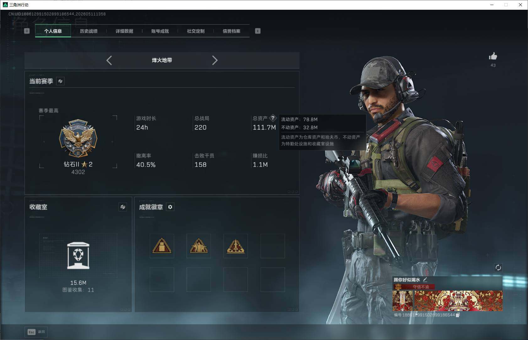Image resolution: width=528 pixels, height=340 pixels.
Task: Click the 撤离率 value 40.5%
Action: 146,165
